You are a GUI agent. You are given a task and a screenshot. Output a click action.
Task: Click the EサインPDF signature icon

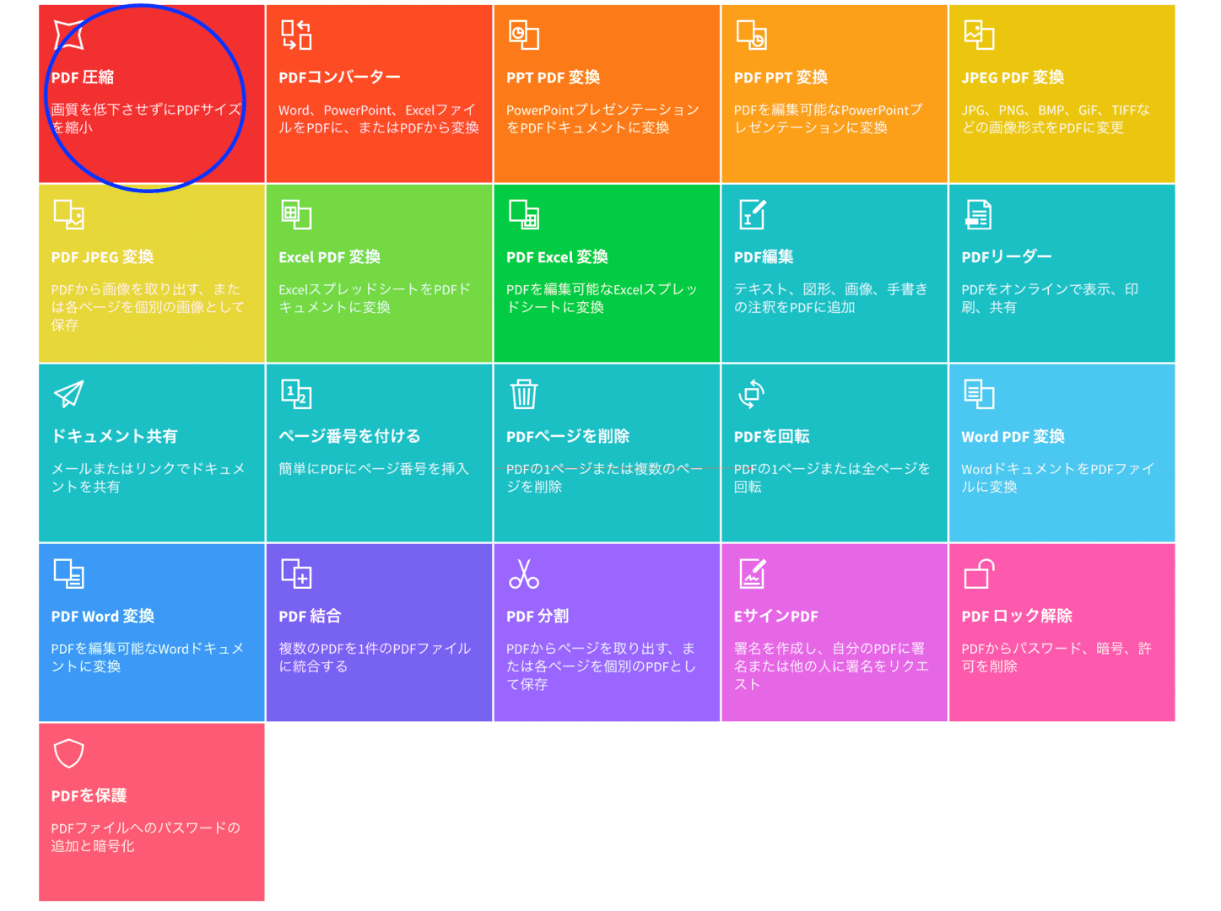(752, 574)
